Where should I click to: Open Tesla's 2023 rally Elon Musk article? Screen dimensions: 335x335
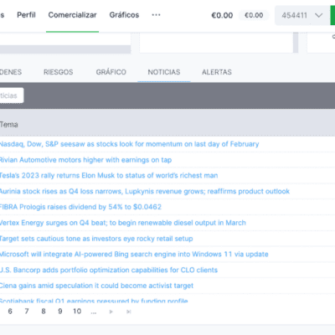click(109, 176)
